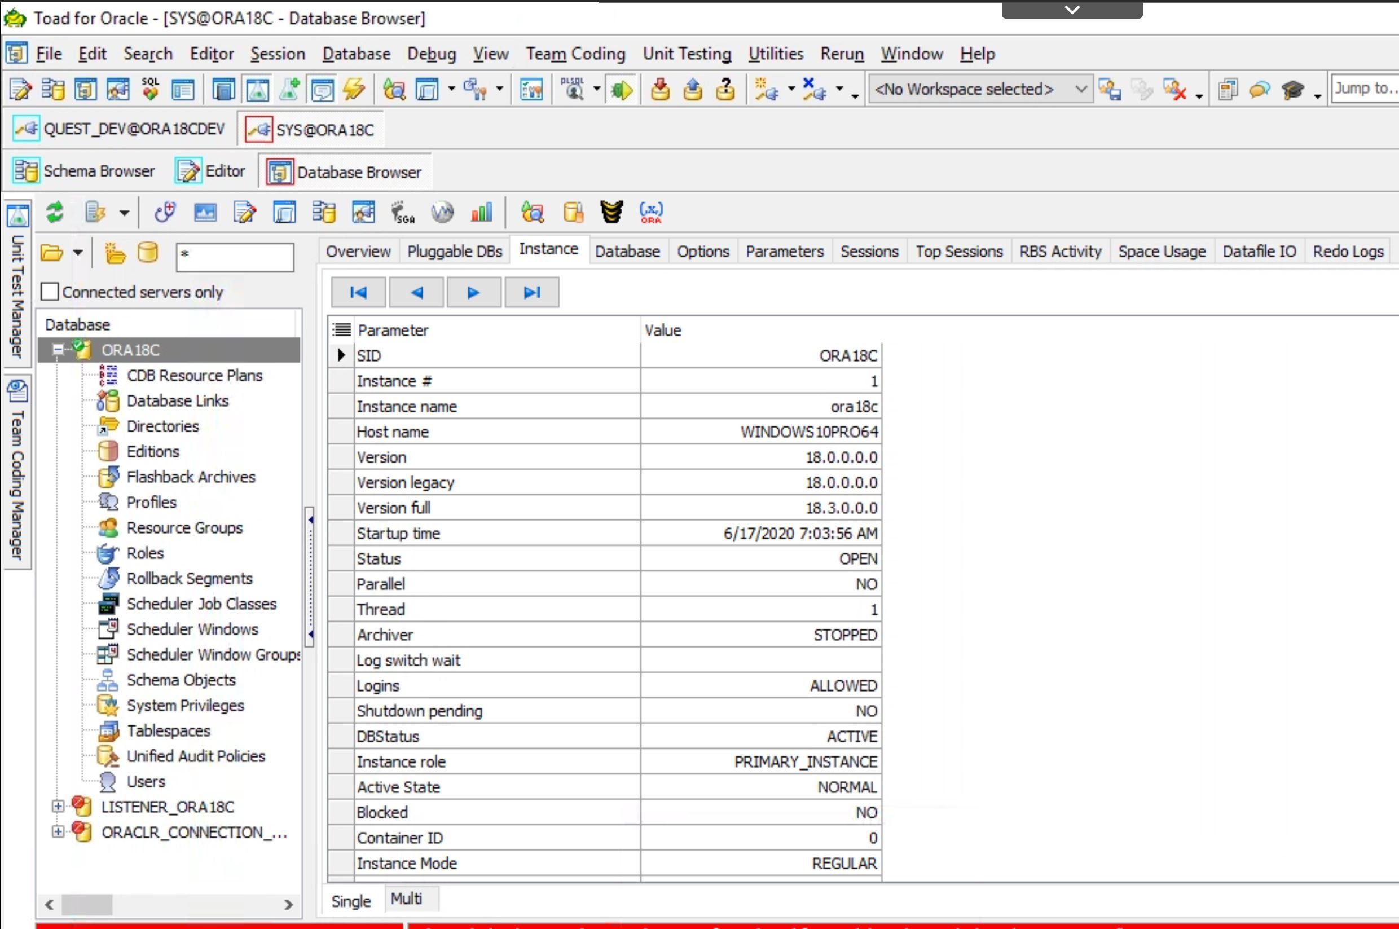1399x929 pixels.
Task: Go to previous record button
Action: point(416,292)
